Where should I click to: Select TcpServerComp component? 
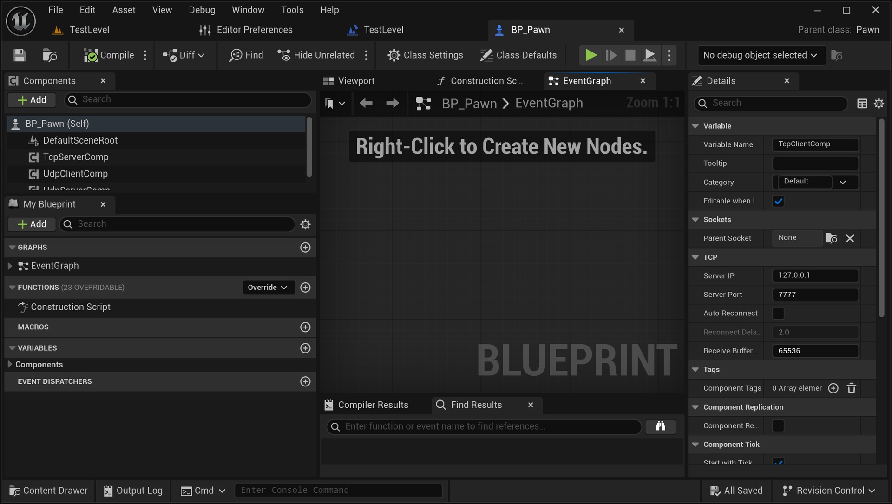(x=76, y=157)
